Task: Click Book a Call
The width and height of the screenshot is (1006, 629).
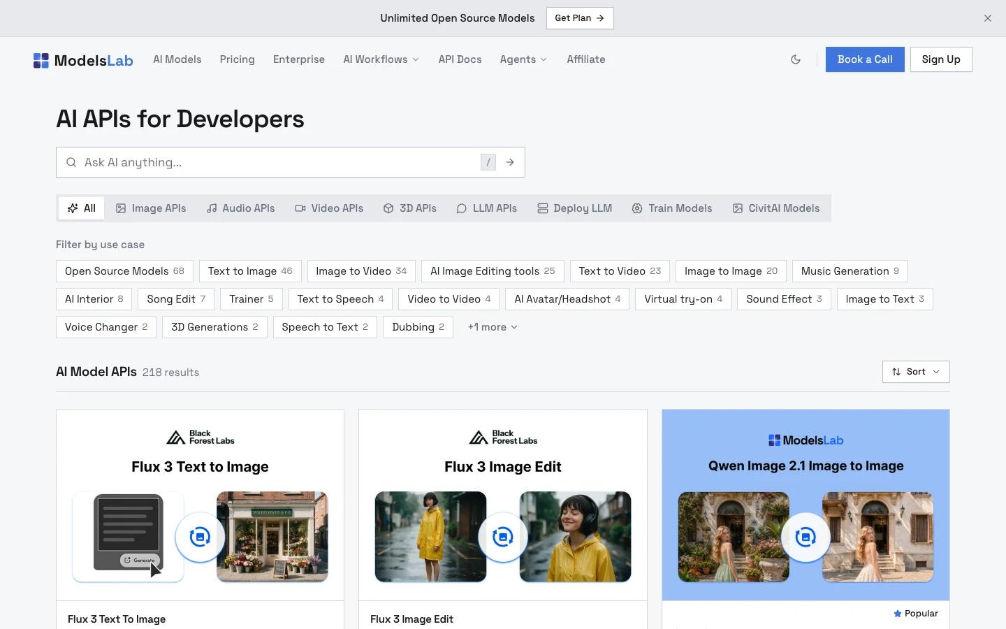Action: 865,59
